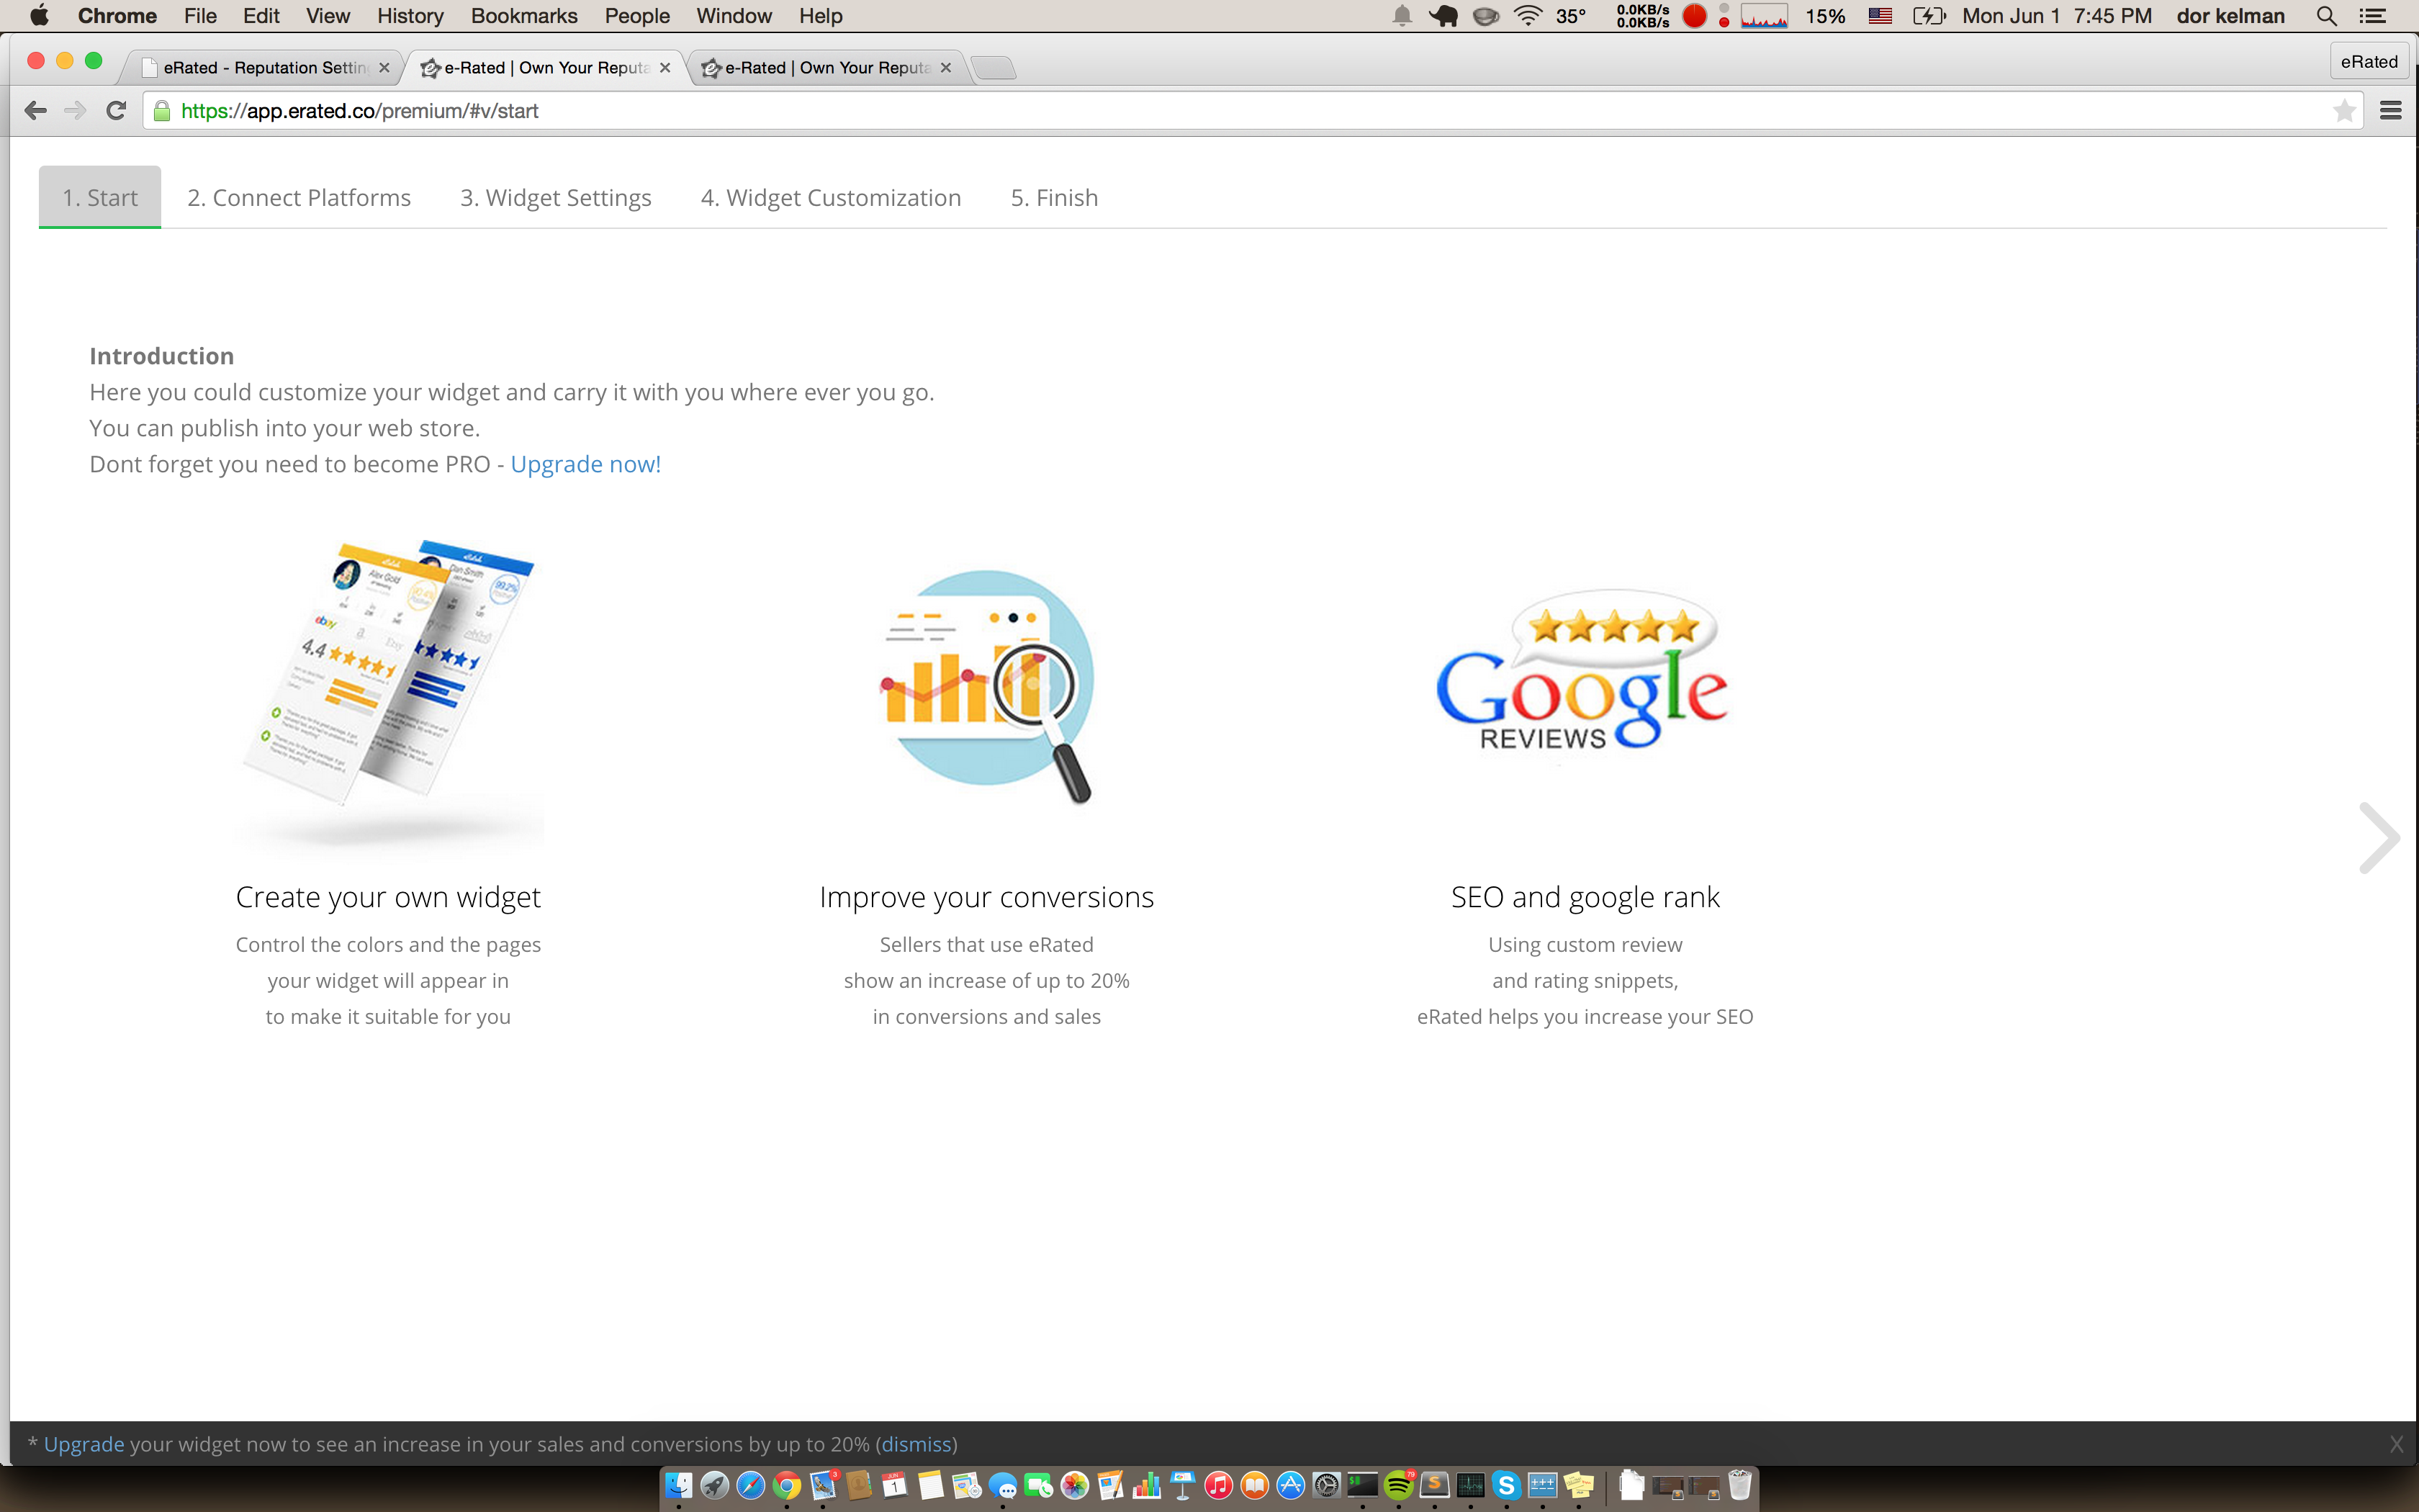Click the green SSL padlock icon

(162, 111)
